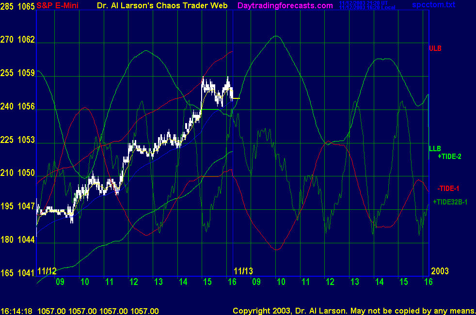Screen dimensions: 476x315
Task: Click the '11/12/2003 21:20 UT' timestamp
Action: pyautogui.click(x=364, y=3)
